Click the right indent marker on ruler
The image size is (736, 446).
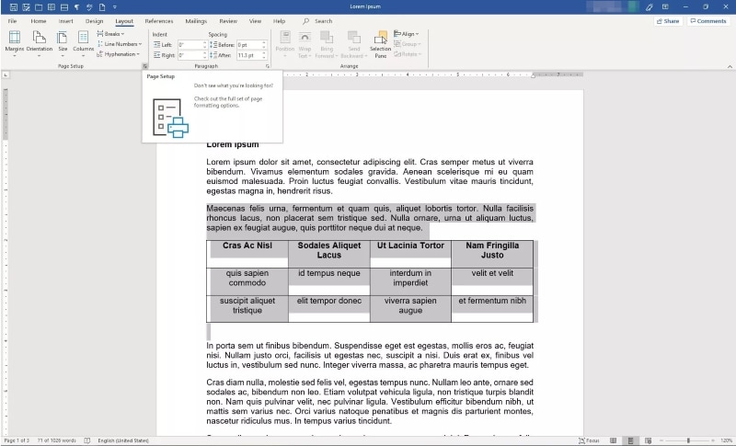pos(533,75)
